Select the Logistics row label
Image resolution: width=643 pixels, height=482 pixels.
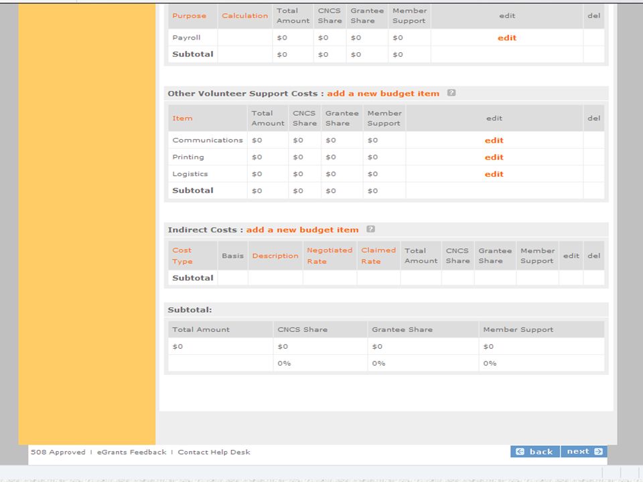(190, 174)
